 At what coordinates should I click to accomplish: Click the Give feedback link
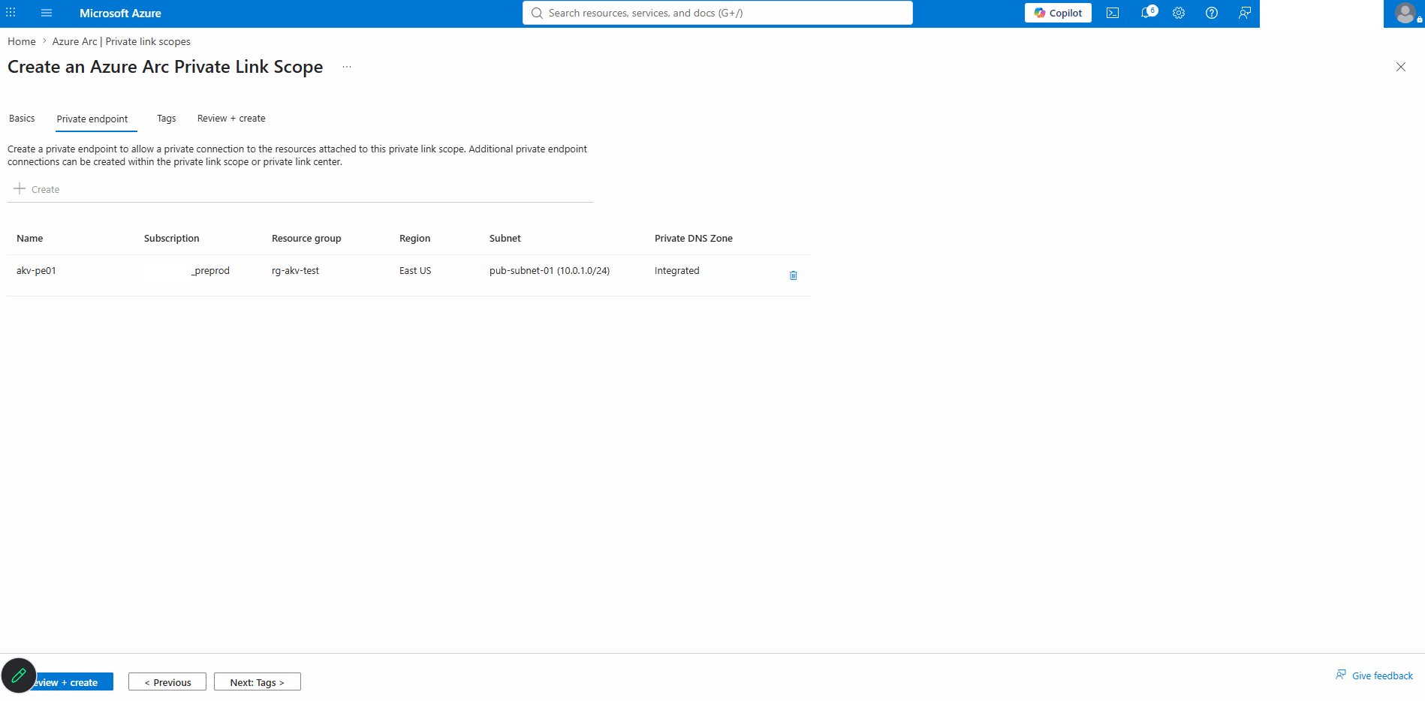coord(1374,675)
